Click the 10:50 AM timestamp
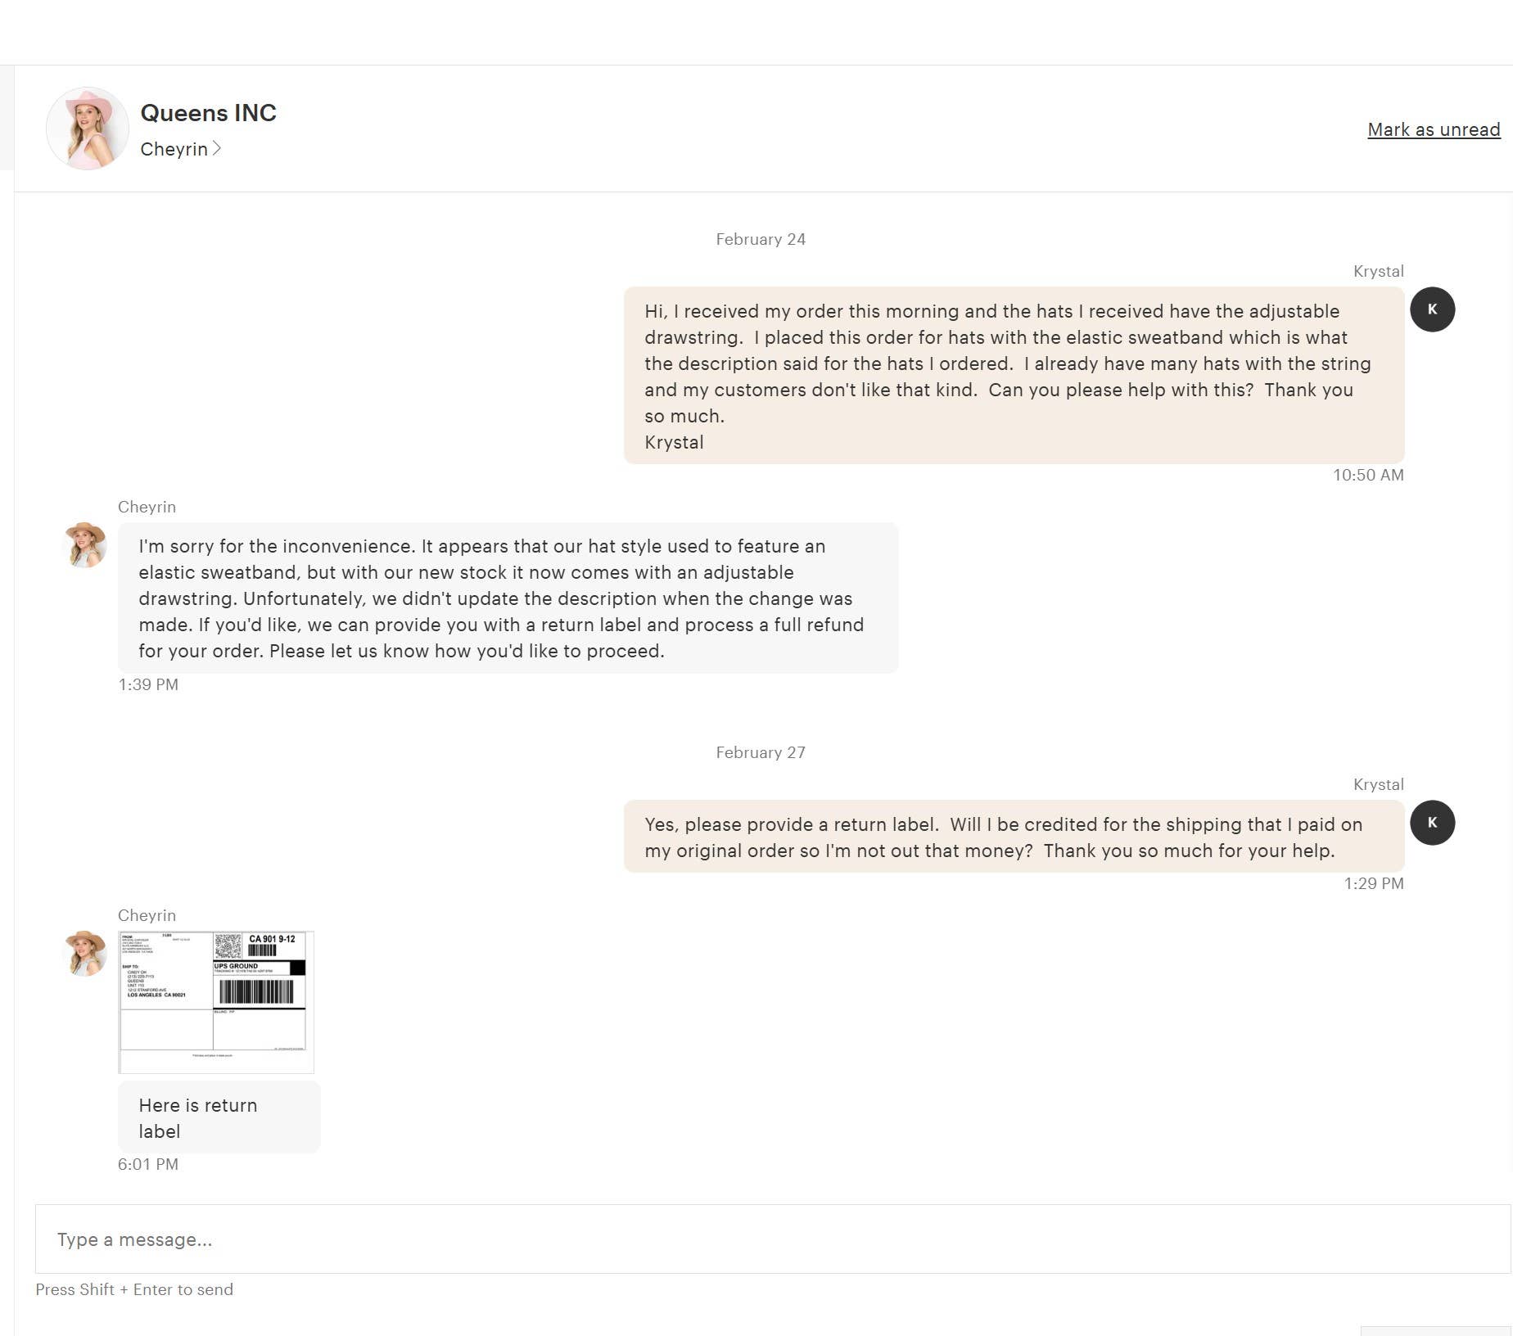Screen dimensions: 1513x1336 [x=1367, y=475]
